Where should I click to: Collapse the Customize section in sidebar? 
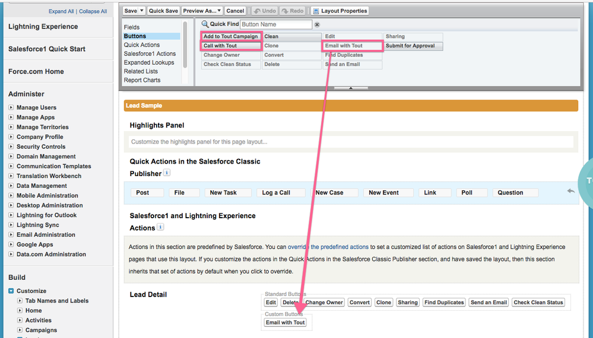tap(11, 291)
